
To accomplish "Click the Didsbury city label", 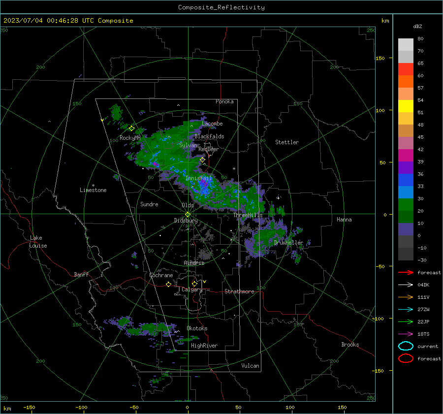I will (x=186, y=221).
